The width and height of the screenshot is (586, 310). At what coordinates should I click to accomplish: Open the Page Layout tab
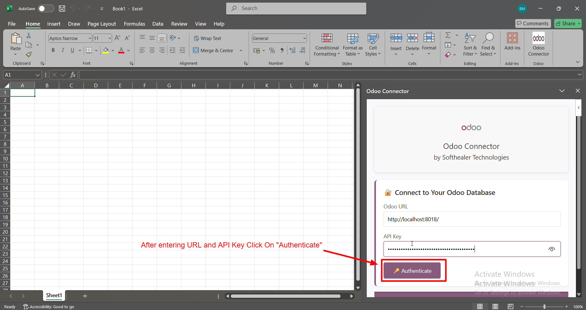tap(102, 24)
